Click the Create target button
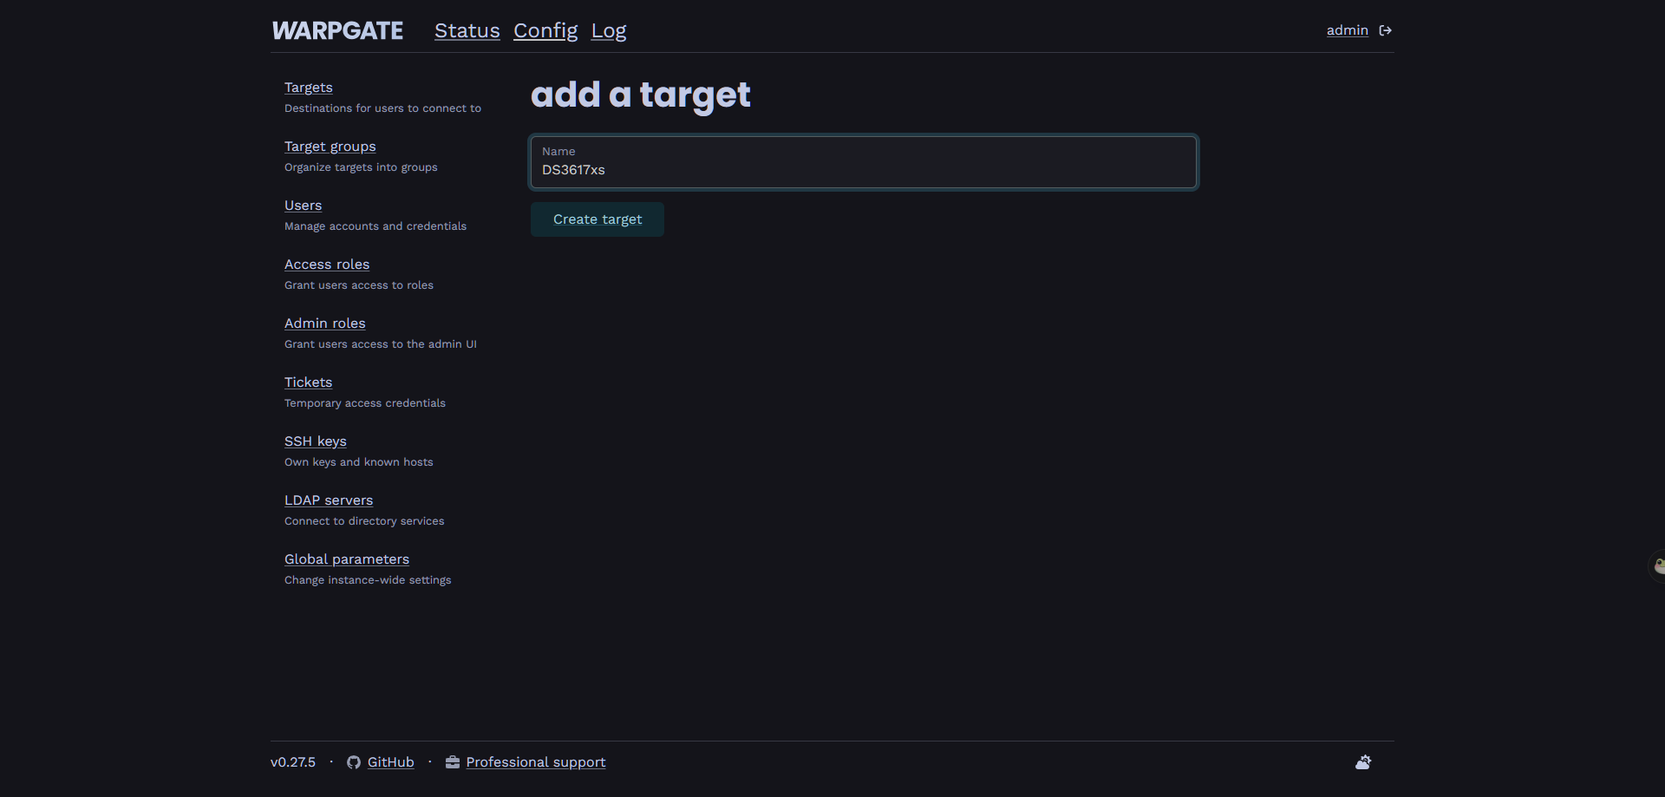Image resolution: width=1665 pixels, height=797 pixels. point(597,219)
